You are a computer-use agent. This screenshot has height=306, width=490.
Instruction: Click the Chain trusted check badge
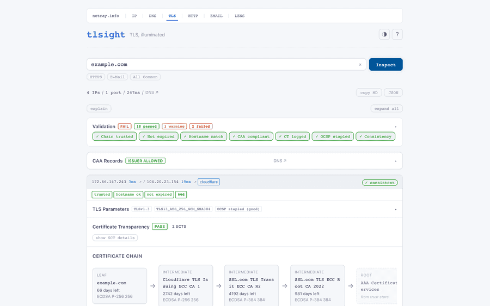(114, 136)
